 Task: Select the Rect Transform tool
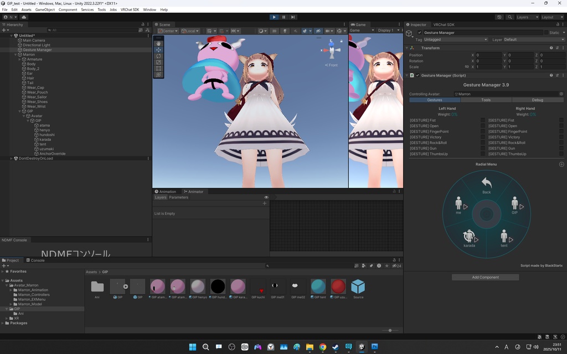[x=159, y=69]
